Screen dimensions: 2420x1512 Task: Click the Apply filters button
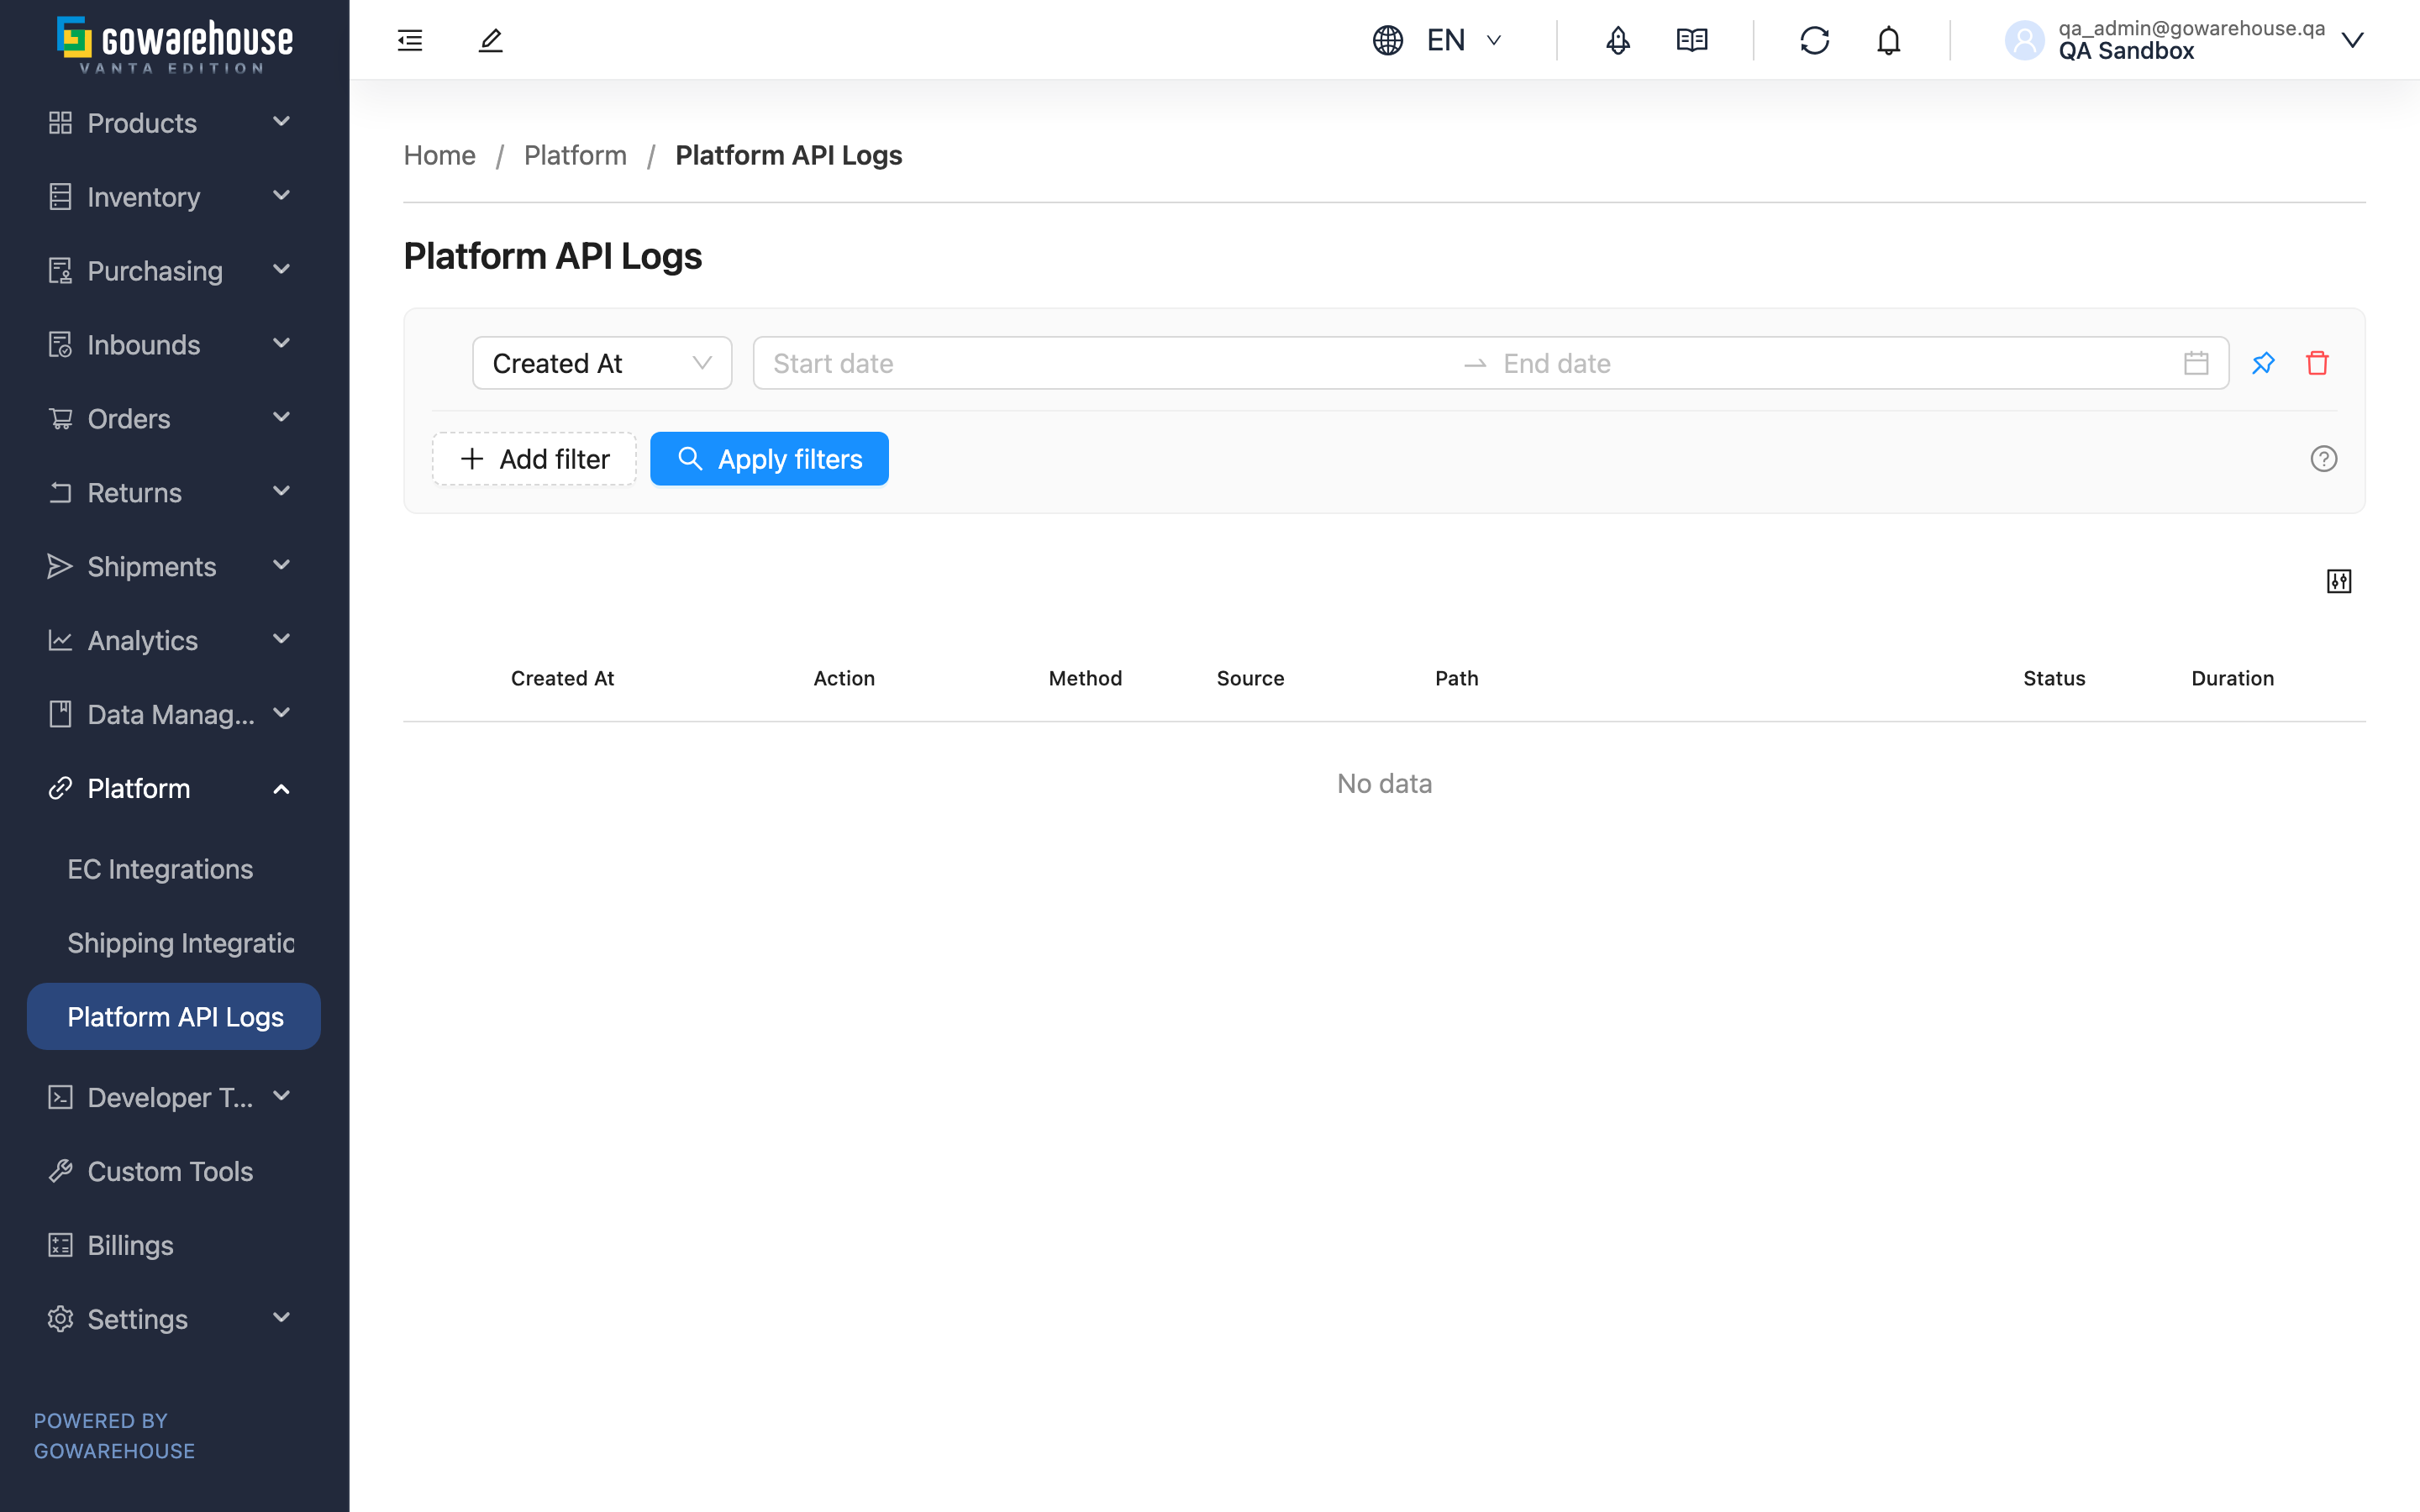pos(769,459)
